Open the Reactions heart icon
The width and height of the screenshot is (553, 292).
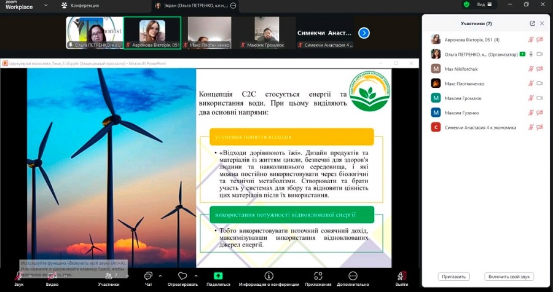(182, 276)
